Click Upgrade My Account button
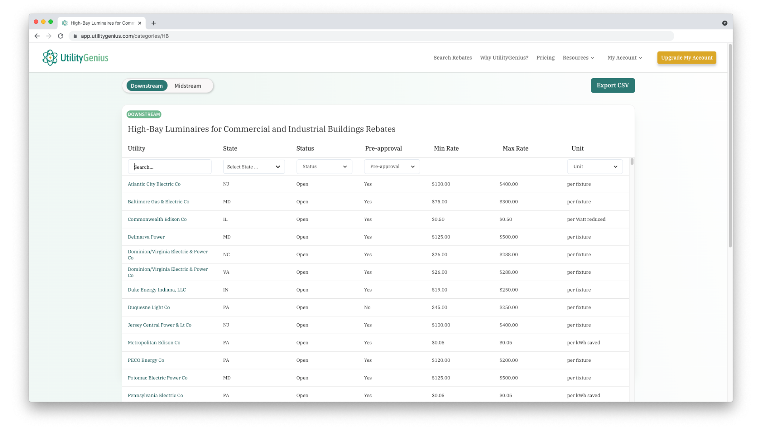 coord(687,58)
